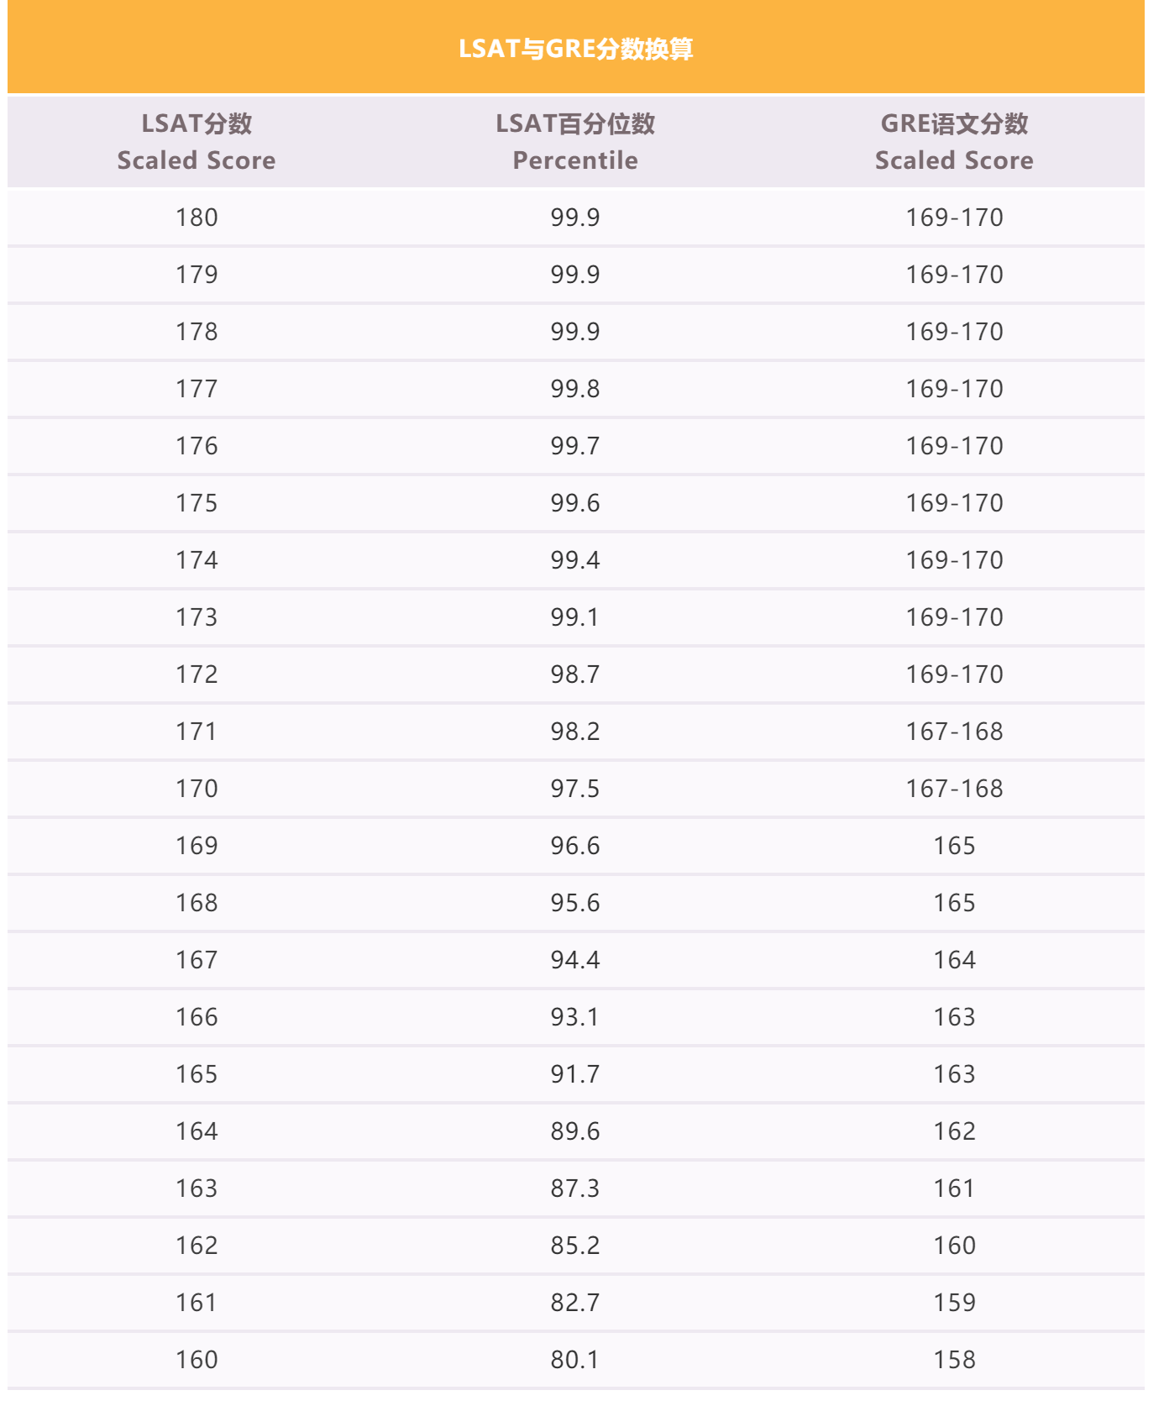Select GRE score 167-168 in the LSAT 171 row
Viewport: 1164px width, 1406px height.
[x=954, y=732]
